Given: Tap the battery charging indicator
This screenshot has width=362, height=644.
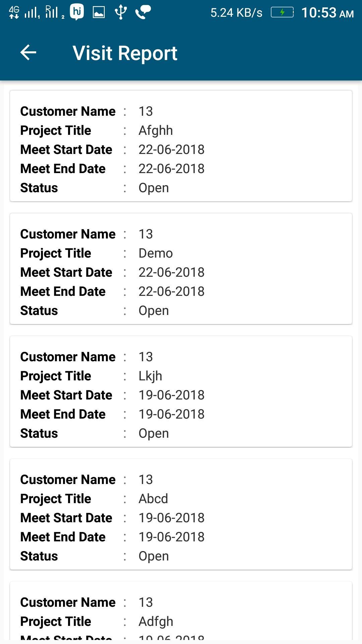Looking at the screenshot, I should [282, 13].
